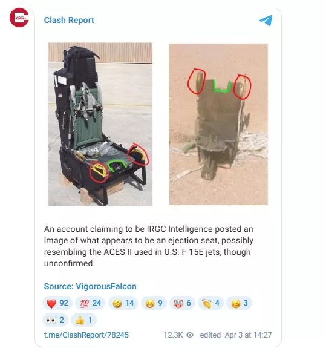Open the Telegram paper plane icon
This screenshot has height=354, width=326.
click(266, 21)
